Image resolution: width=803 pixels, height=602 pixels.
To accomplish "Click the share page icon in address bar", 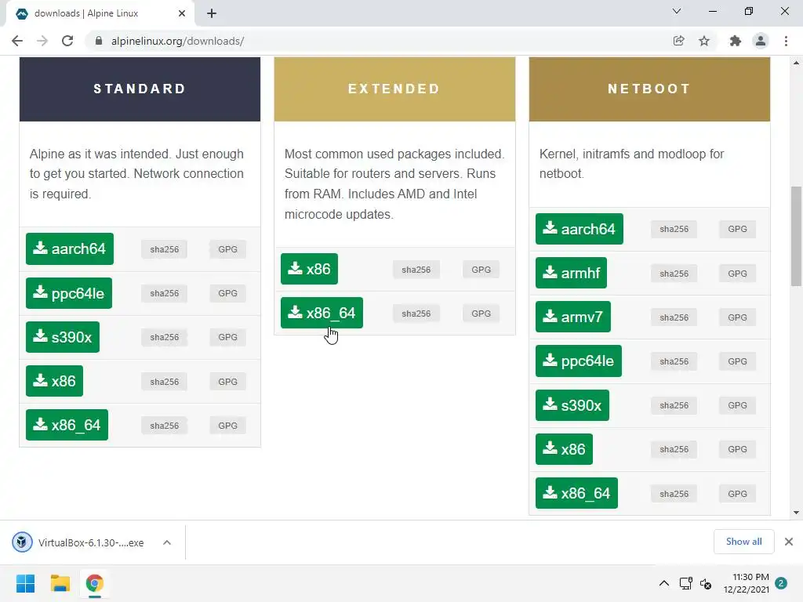I will click(x=678, y=41).
